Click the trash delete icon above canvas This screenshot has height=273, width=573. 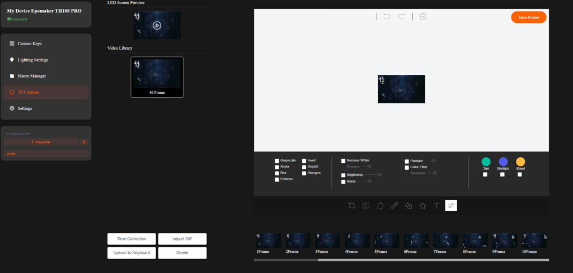(x=423, y=17)
